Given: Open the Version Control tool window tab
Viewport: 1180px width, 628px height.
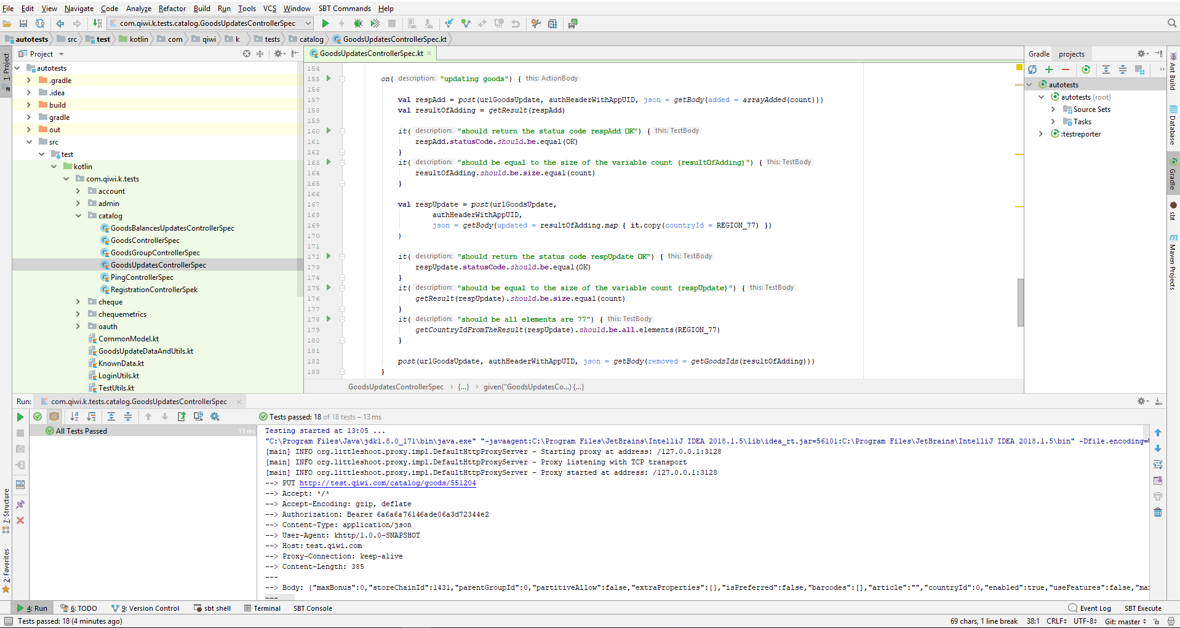Looking at the screenshot, I should tap(146, 608).
